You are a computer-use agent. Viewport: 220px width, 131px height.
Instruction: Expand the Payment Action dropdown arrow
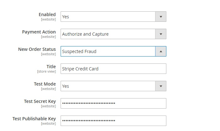coord(161,34)
